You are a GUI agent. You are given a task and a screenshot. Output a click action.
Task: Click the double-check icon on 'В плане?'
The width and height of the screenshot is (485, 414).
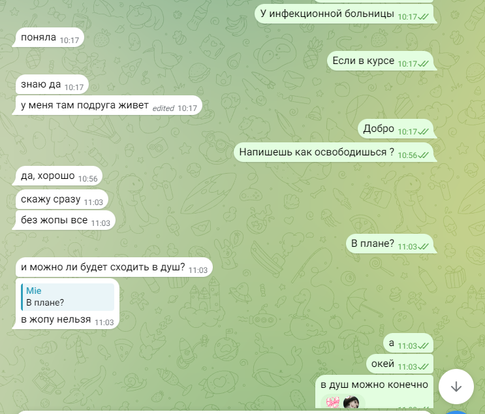click(x=423, y=247)
